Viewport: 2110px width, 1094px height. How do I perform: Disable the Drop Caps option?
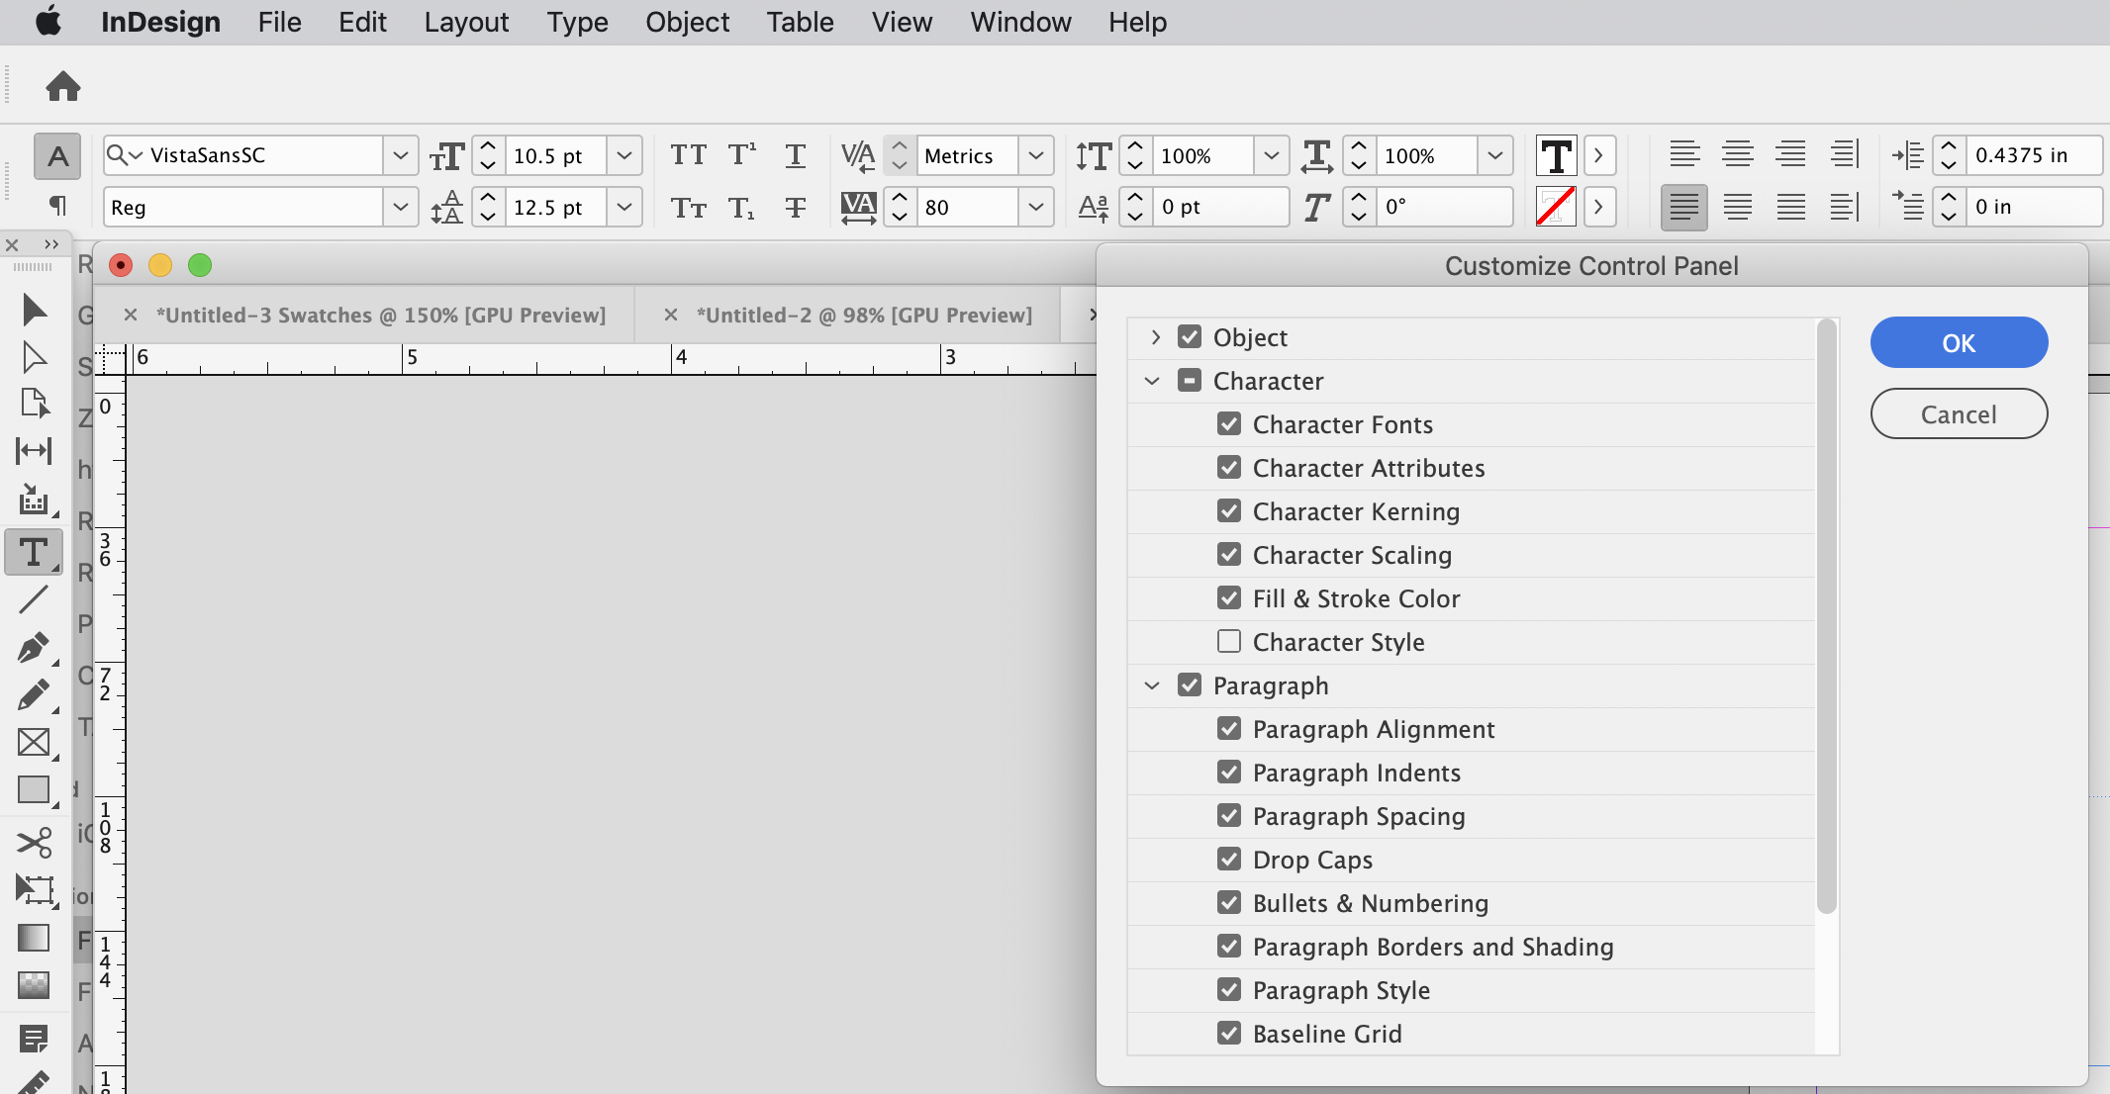pyautogui.click(x=1229, y=859)
